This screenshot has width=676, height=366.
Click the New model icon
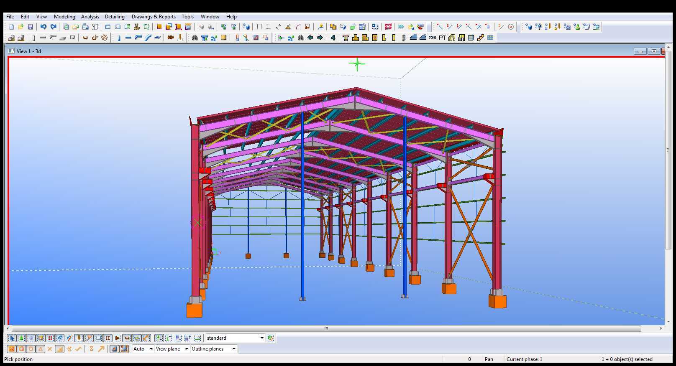click(11, 27)
